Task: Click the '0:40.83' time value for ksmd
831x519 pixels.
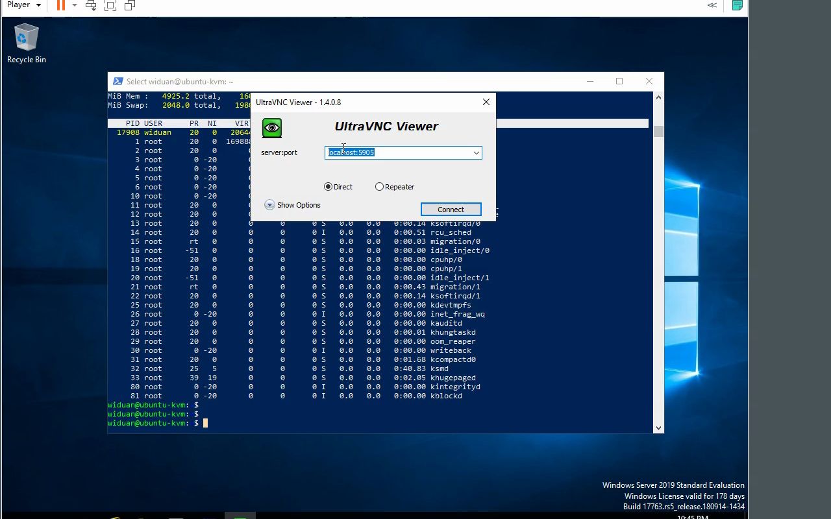Action: 410,368
